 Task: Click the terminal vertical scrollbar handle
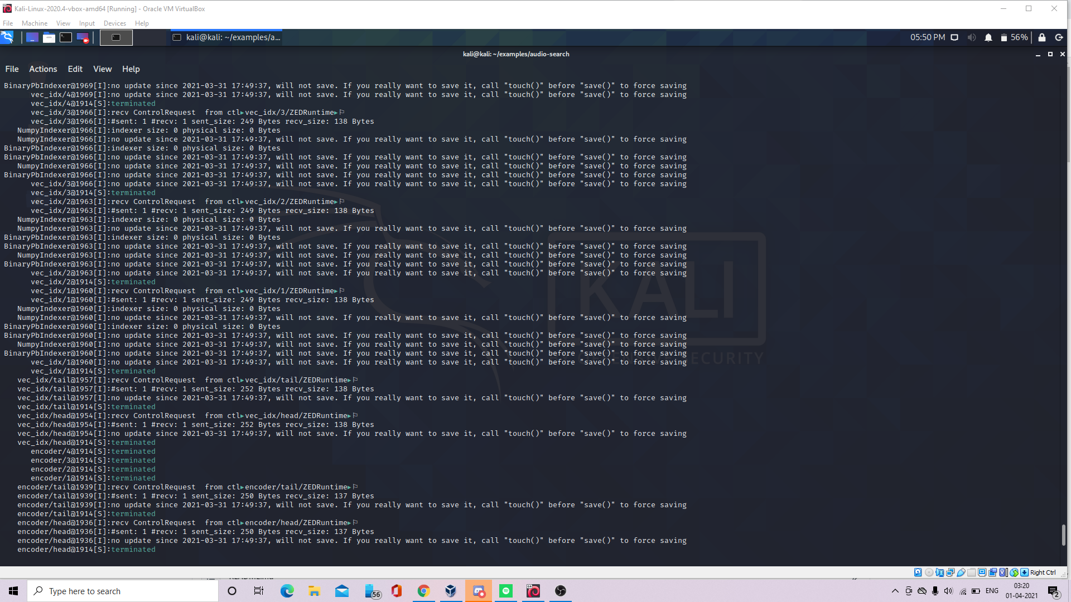[1063, 535]
